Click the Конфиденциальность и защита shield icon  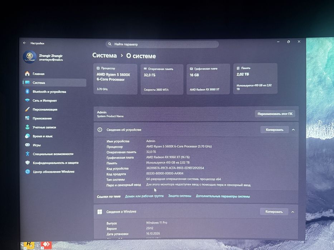(28, 162)
